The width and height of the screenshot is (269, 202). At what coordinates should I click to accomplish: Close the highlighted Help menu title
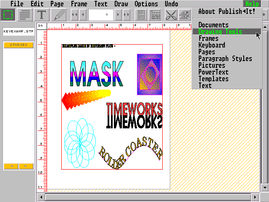252,4
